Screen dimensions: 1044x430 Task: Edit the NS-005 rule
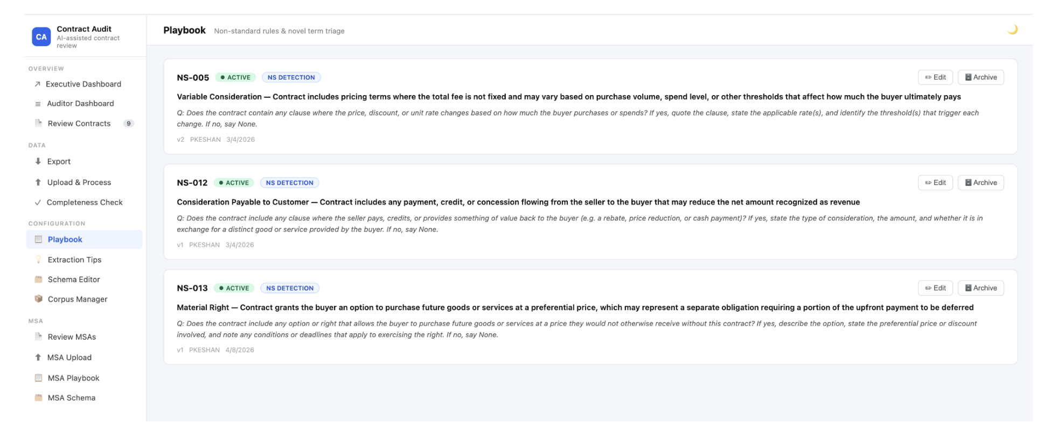point(935,77)
